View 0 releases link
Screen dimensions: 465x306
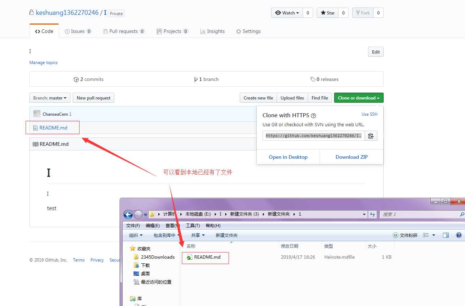pos(325,79)
